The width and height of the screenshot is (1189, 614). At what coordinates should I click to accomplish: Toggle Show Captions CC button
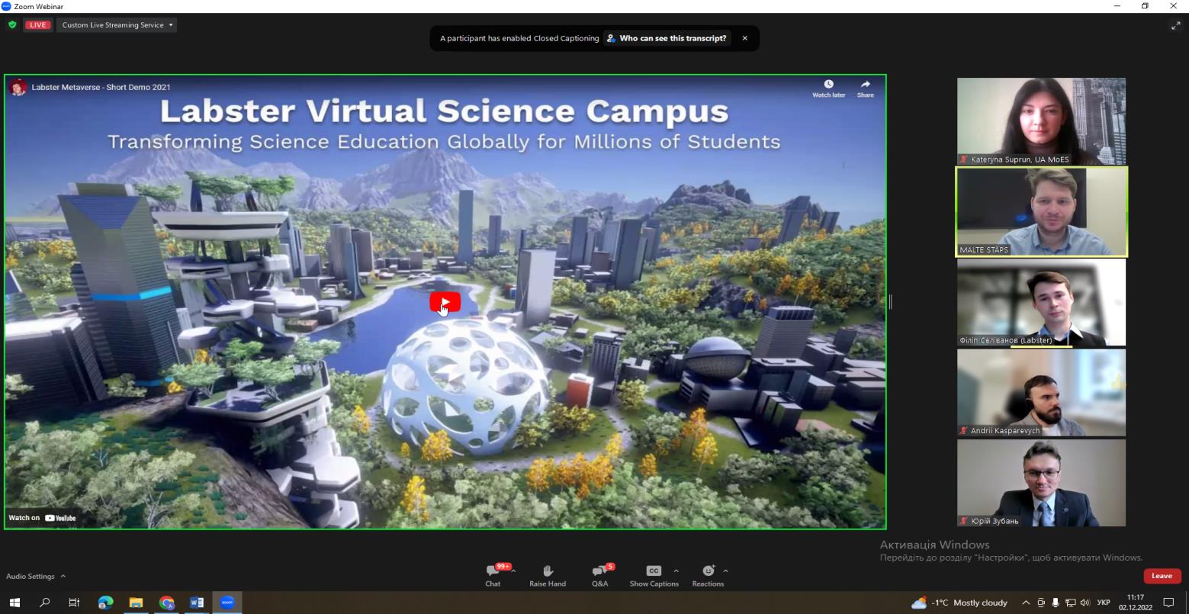tap(654, 576)
